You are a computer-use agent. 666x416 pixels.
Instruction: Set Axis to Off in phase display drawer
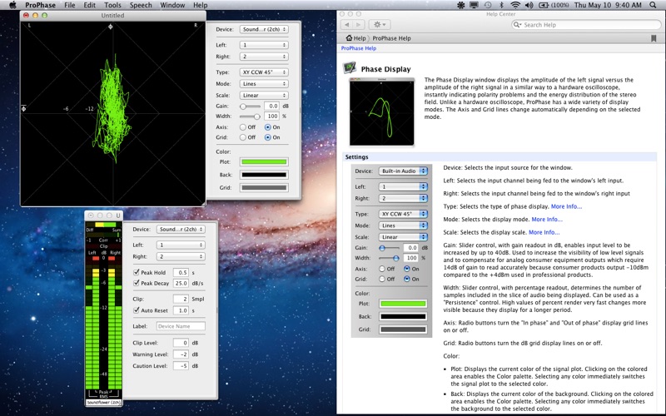point(244,127)
